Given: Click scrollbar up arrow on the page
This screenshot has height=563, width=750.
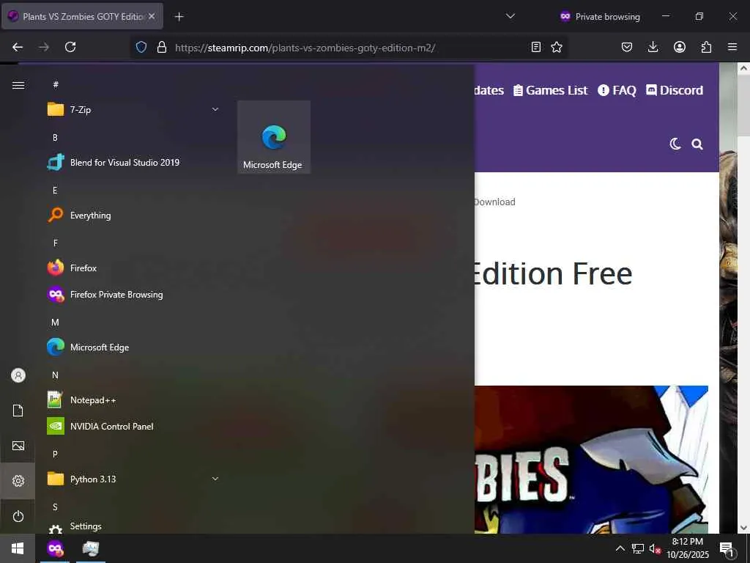Looking at the screenshot, I should 743,68.
